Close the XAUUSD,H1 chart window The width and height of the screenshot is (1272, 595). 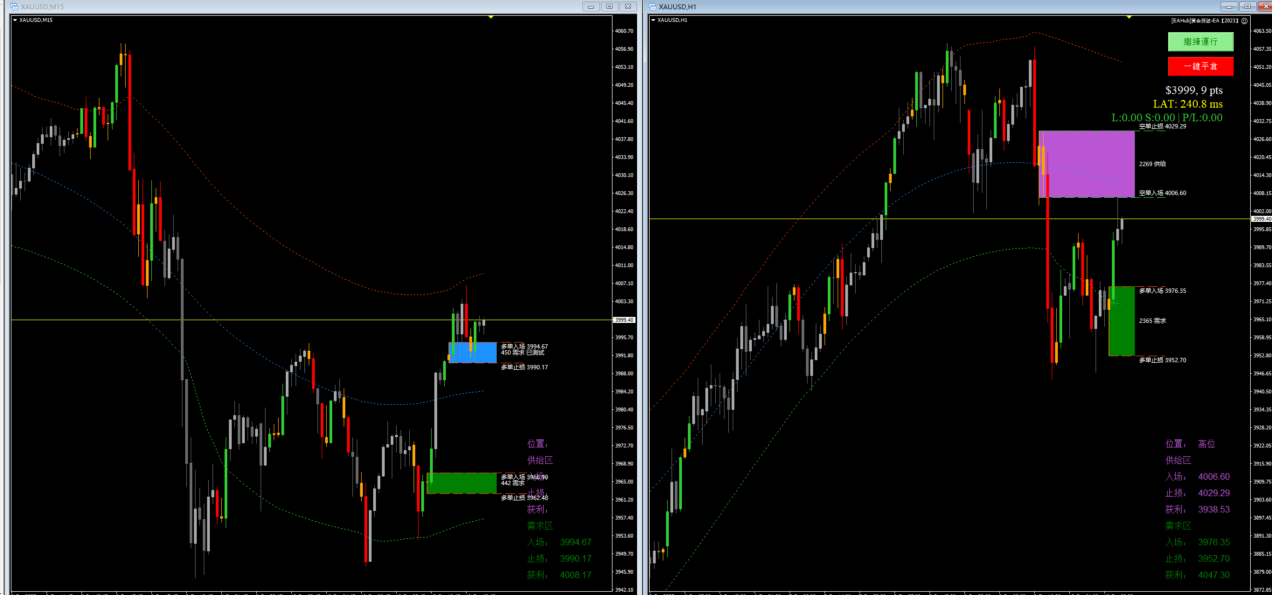tap(1266, 7)
